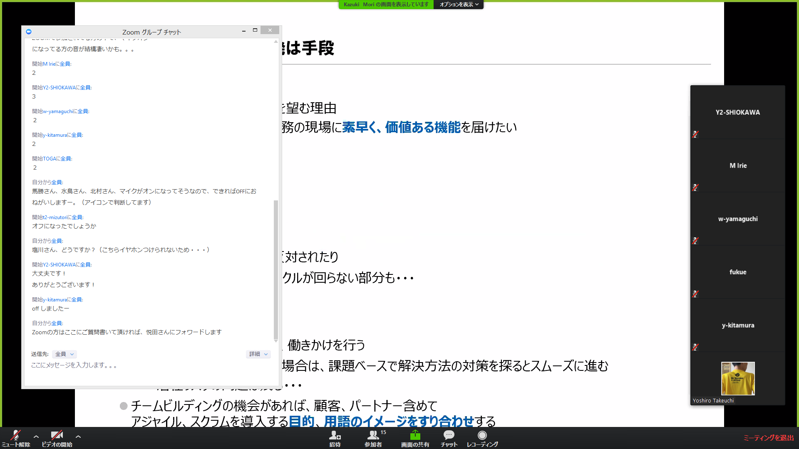Open the Invite (招待) icon
The image size is (799, 449).
[335, 436]
